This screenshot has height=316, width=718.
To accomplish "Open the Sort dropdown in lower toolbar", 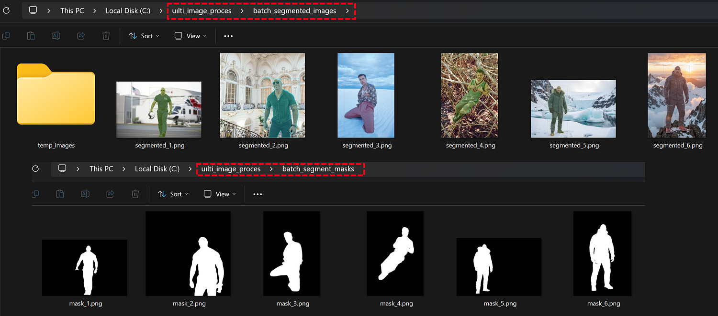I will click(x=173, y=194).
